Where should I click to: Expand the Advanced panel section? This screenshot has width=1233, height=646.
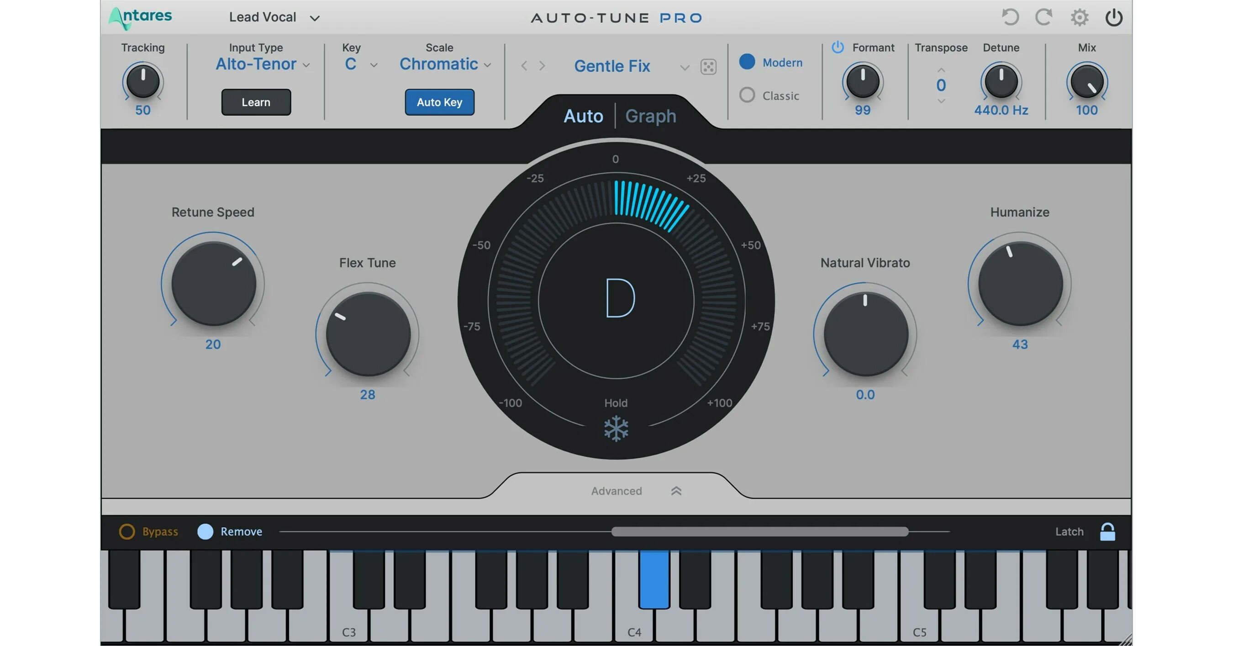(675, 490)
